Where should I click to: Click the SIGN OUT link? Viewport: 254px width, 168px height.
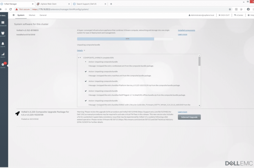pos(224,15)
